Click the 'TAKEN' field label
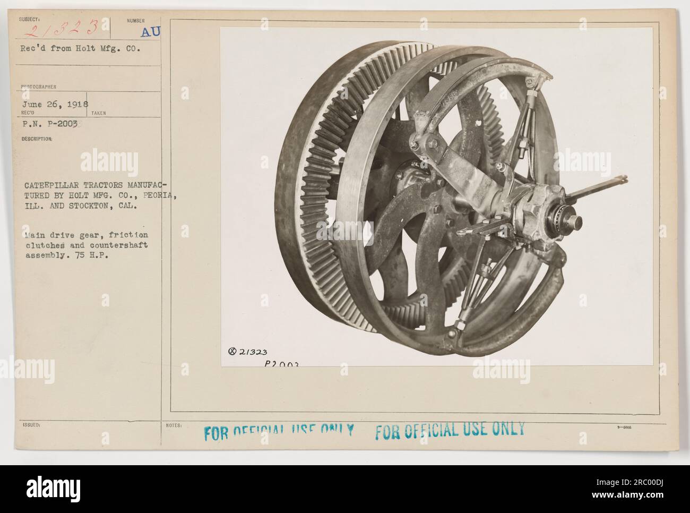The height and width of the screenshot is (513, 690). pyautogui.click(x=99, y=114)
